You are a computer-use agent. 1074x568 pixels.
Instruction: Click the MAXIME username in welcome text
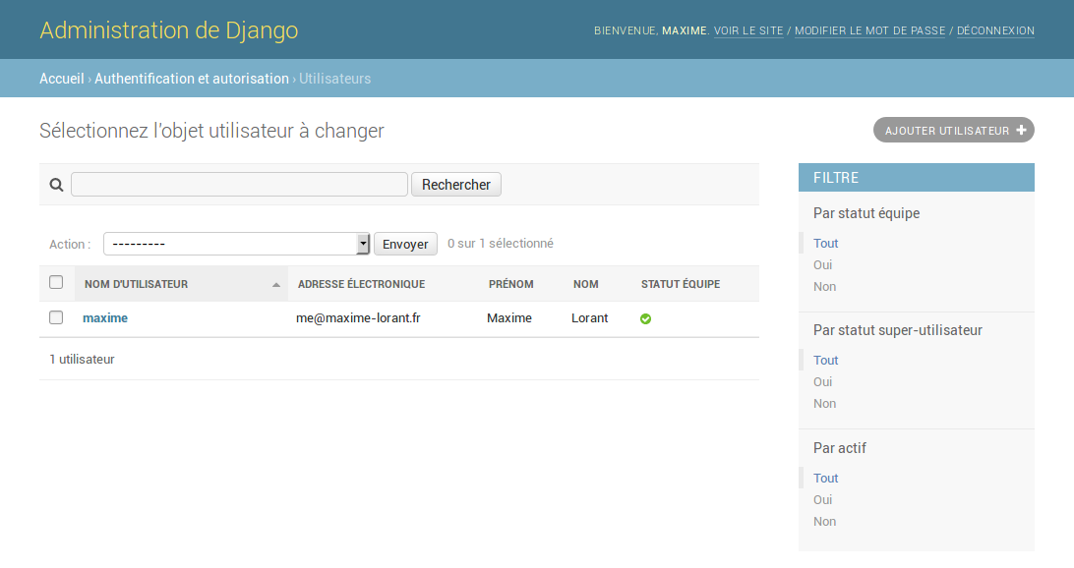click(x=685, y=30)
